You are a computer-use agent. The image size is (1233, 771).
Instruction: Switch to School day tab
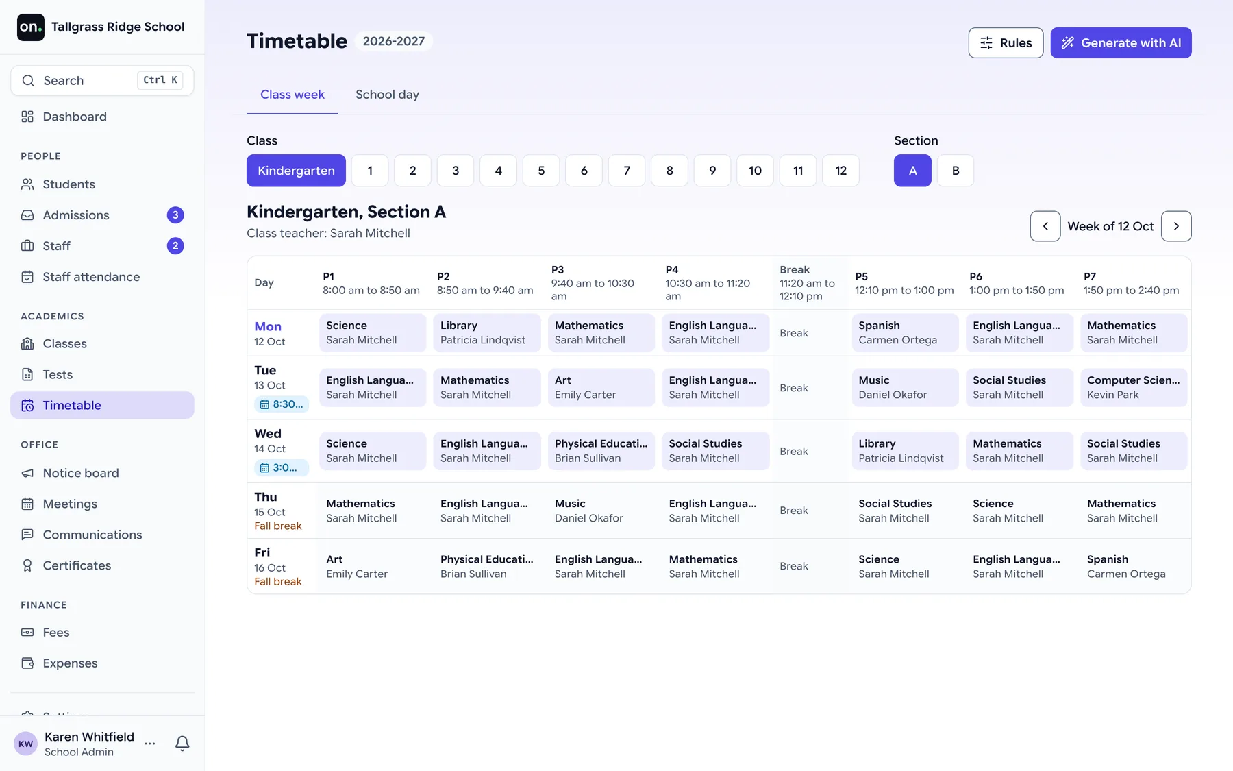click(x=387, y=95)
